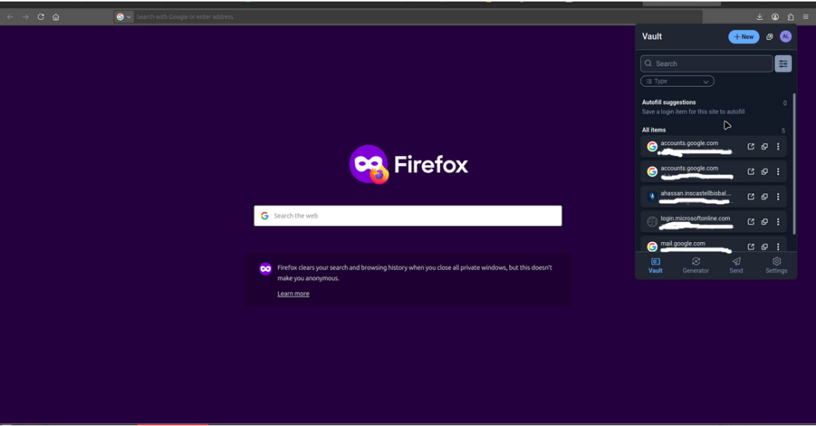Open the extensions puzzle icon
Image resolution: width=816 pixels, height=426 pixels.
coord(790,17)
